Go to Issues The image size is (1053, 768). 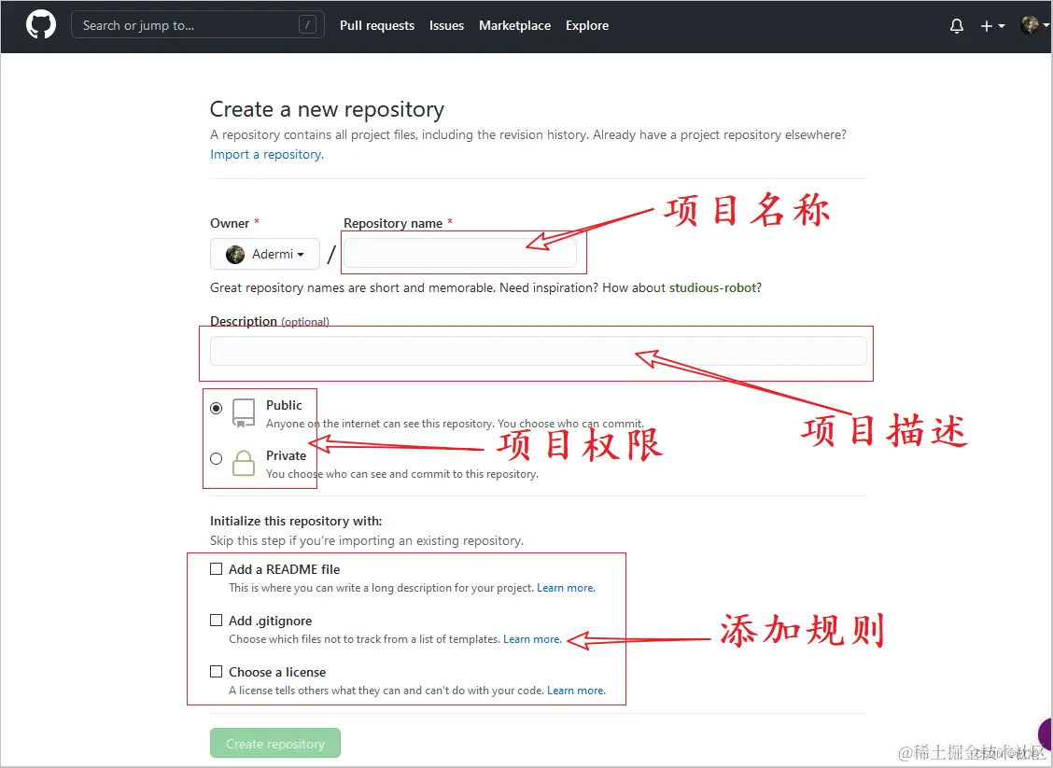(446, 25)
